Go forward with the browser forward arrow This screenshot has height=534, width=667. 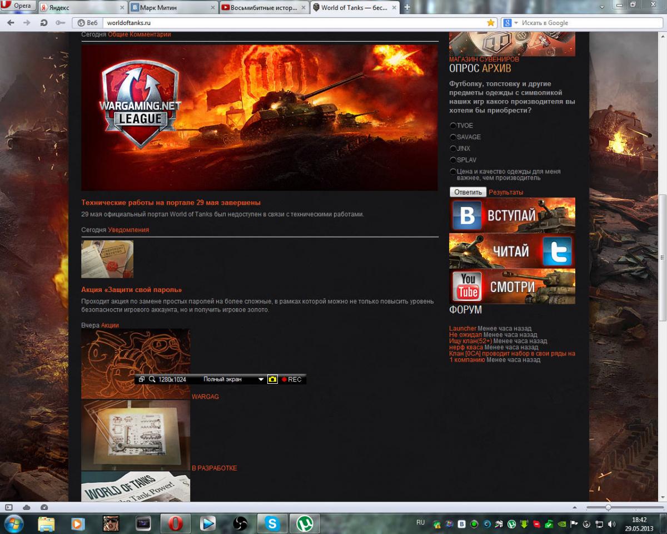[27, 23]
